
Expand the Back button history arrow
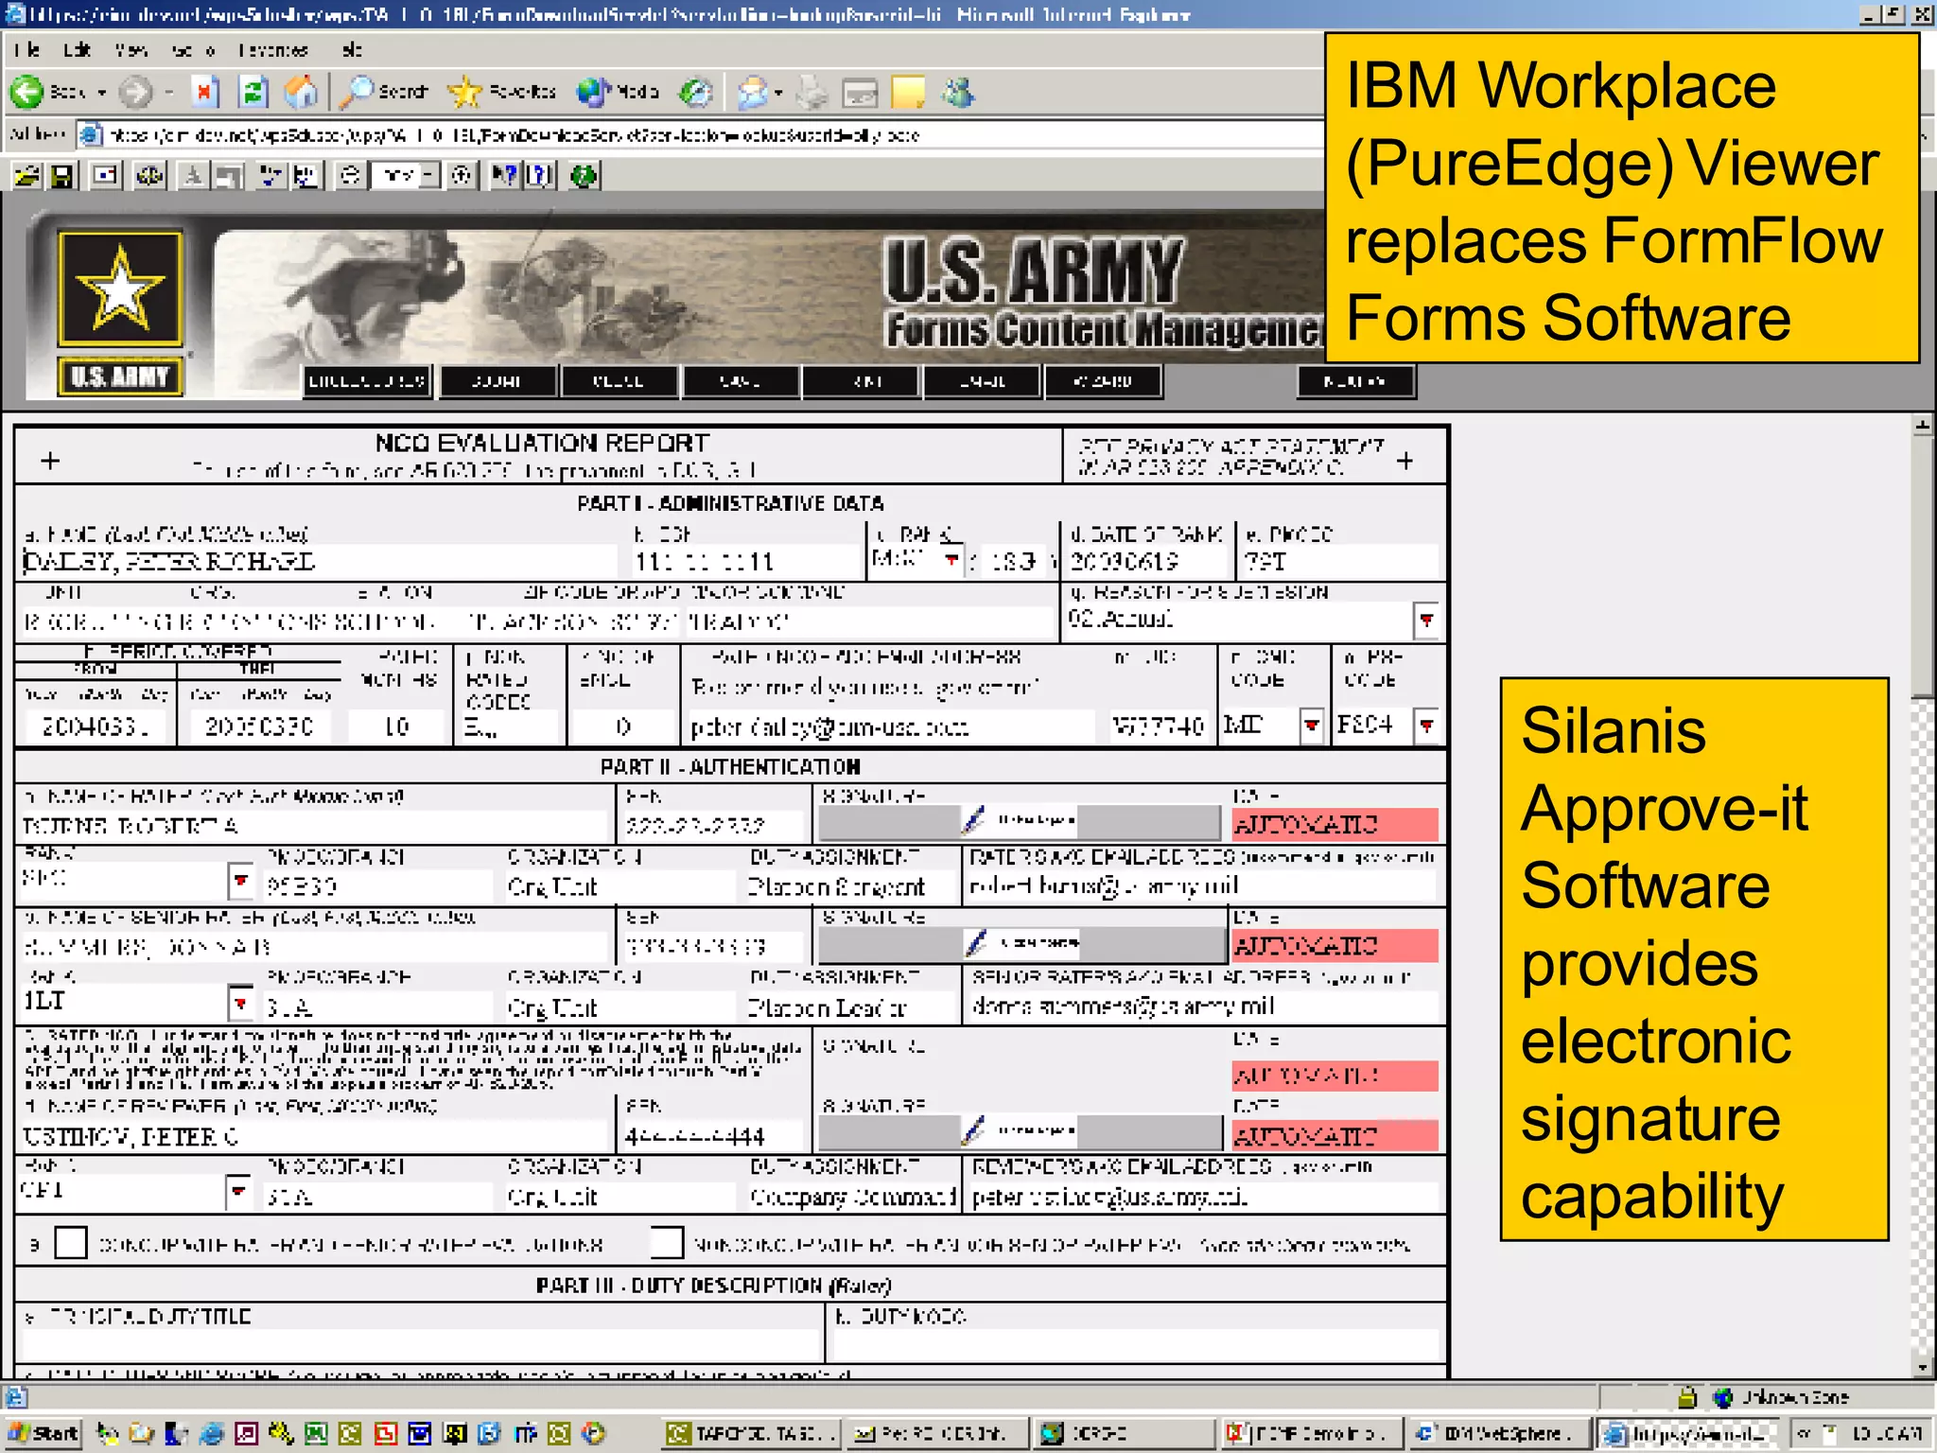click(101, 93)
